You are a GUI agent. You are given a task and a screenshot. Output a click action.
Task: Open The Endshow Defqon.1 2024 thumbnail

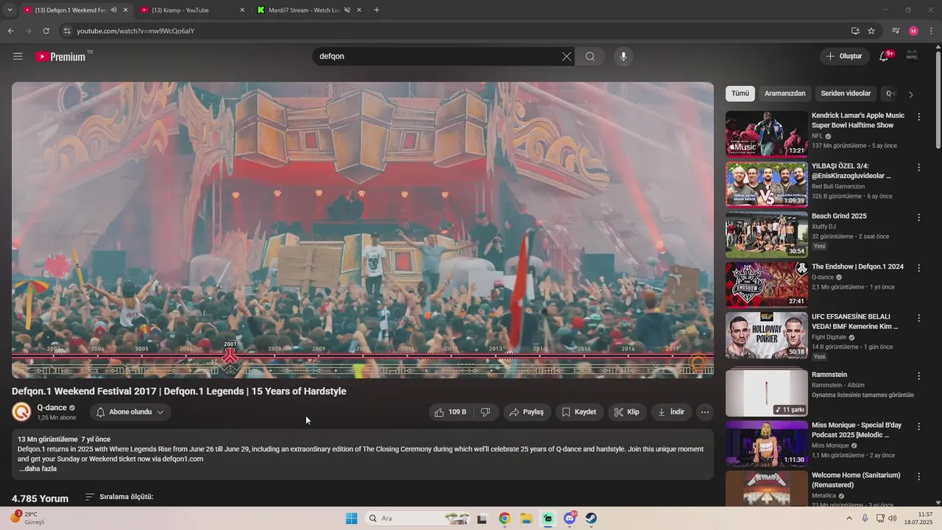tap(766, 284)
